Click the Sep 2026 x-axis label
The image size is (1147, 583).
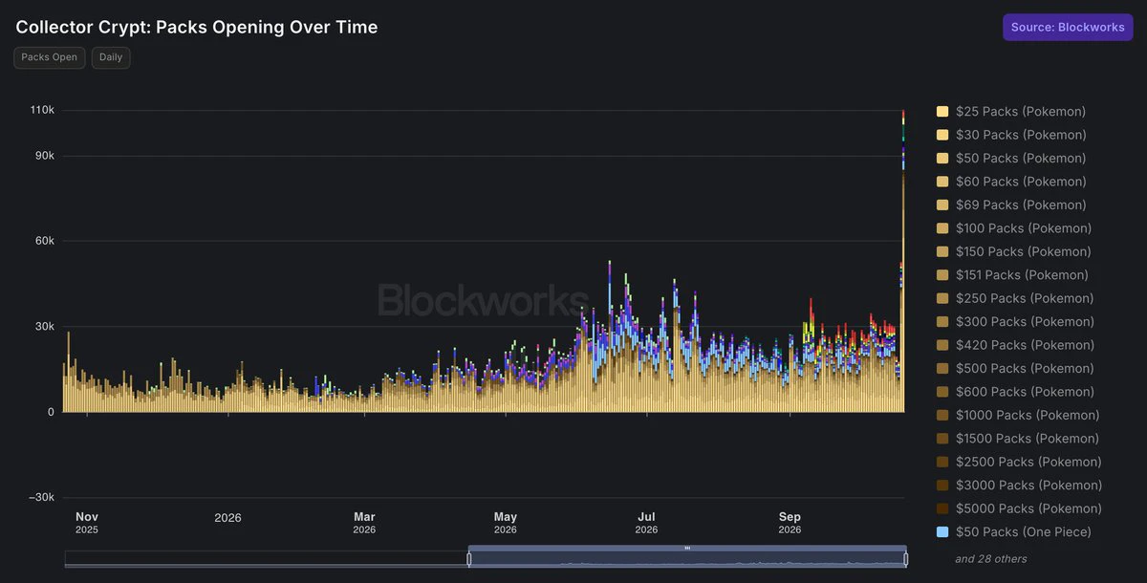(790, 522)
